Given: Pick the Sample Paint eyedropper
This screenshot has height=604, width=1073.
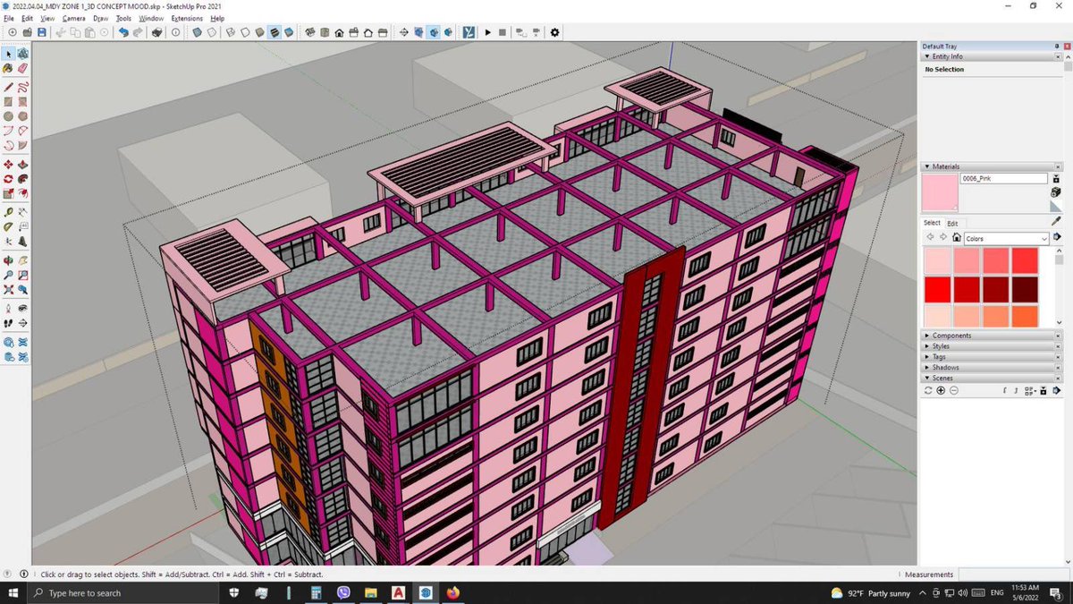Looking at the screenshot, I should [1056, 221].
